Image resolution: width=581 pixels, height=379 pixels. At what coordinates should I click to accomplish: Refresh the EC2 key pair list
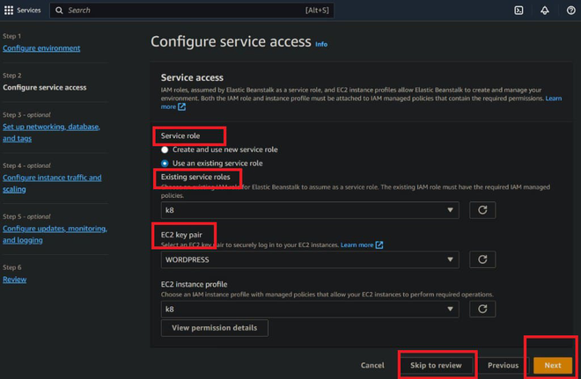(x=482, y=259)
